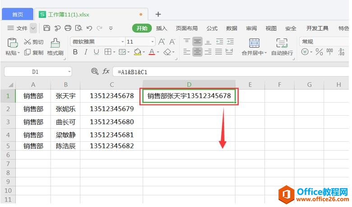
Task: Click the increase indent icon
Action: (230, 41)
